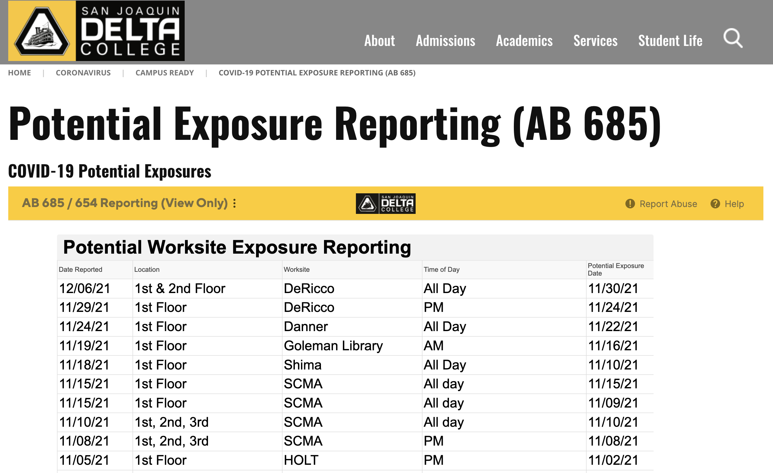Click the small Delta College logo in yellow bar
Viewport: 773px width, 473px height.
[x=386, y=204]
